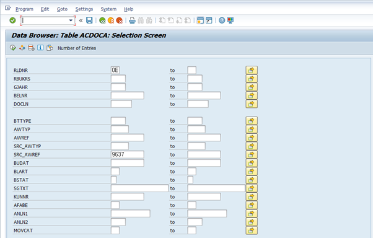Click the blue Information icon
This screenshot has width=373, height=238.
(x=40, y=48)
